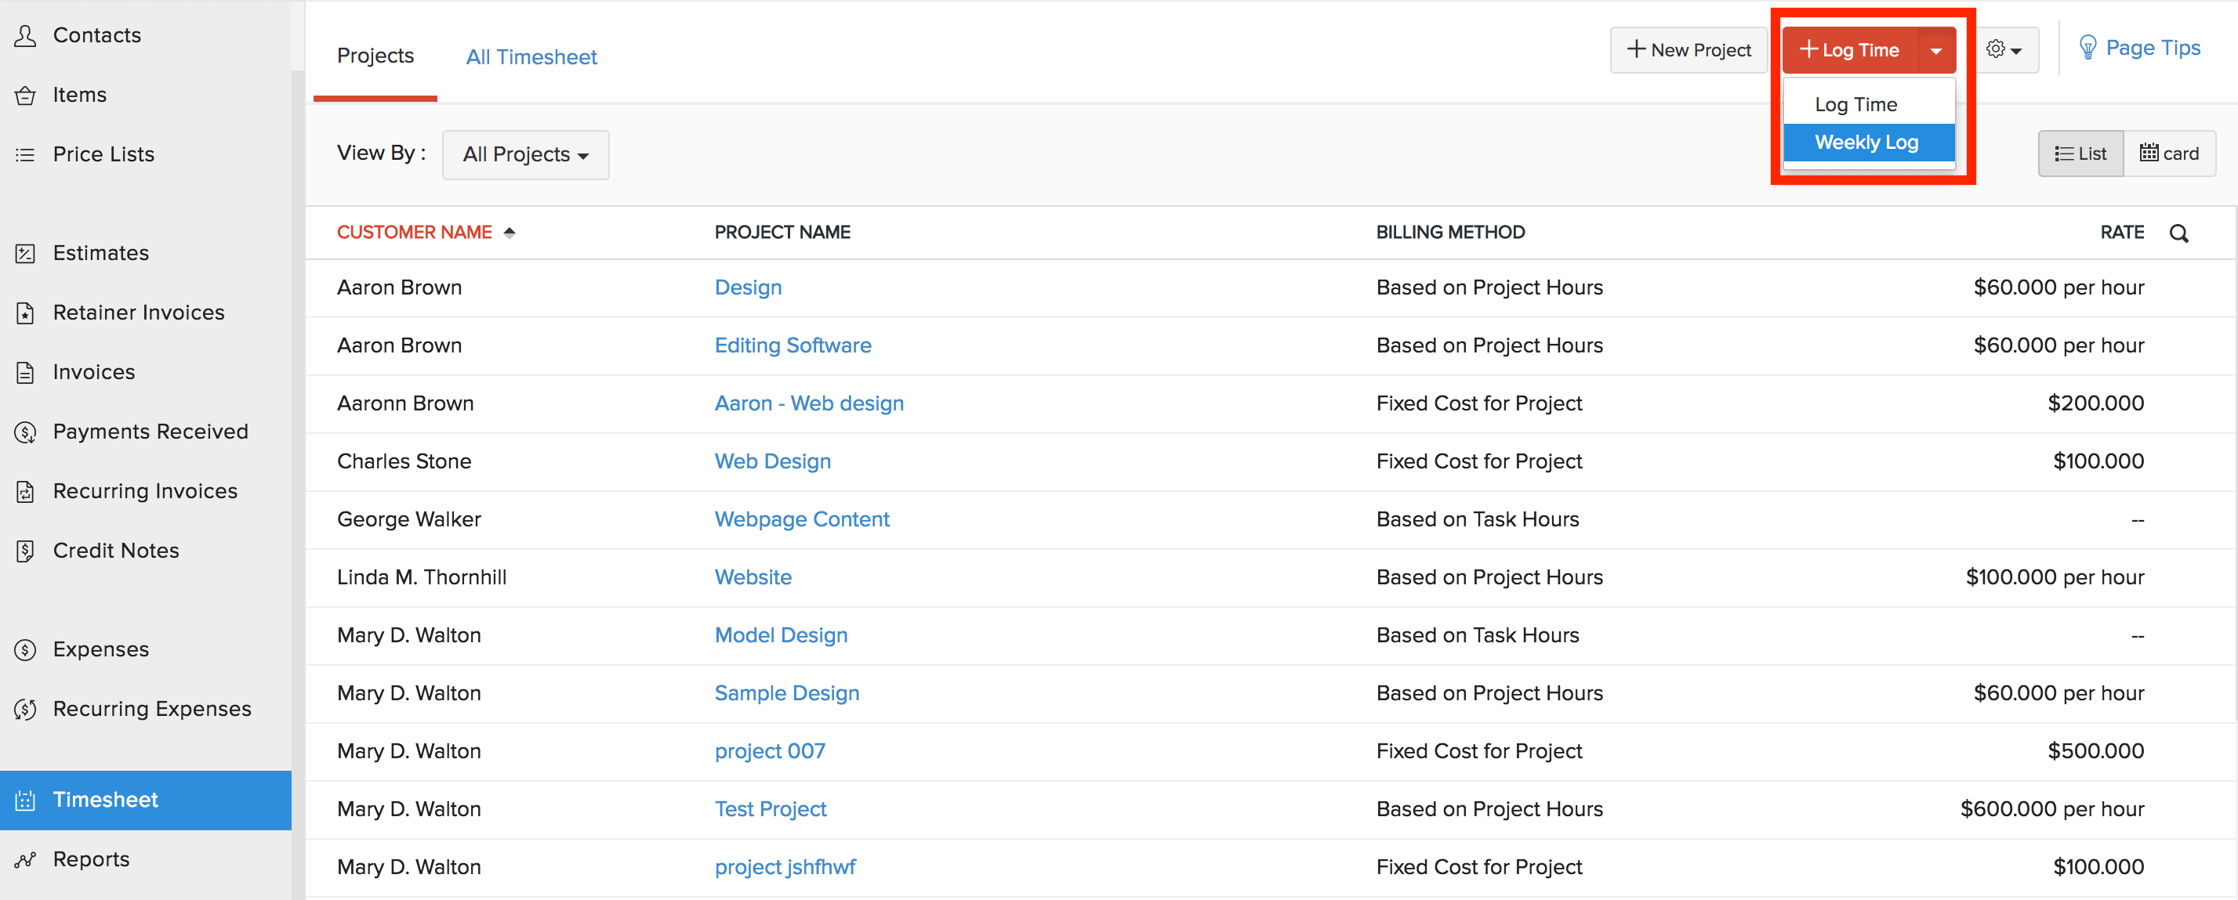2238x900 pixels.
Task: Open Payments Received in the sidebar
Action: 151,432
